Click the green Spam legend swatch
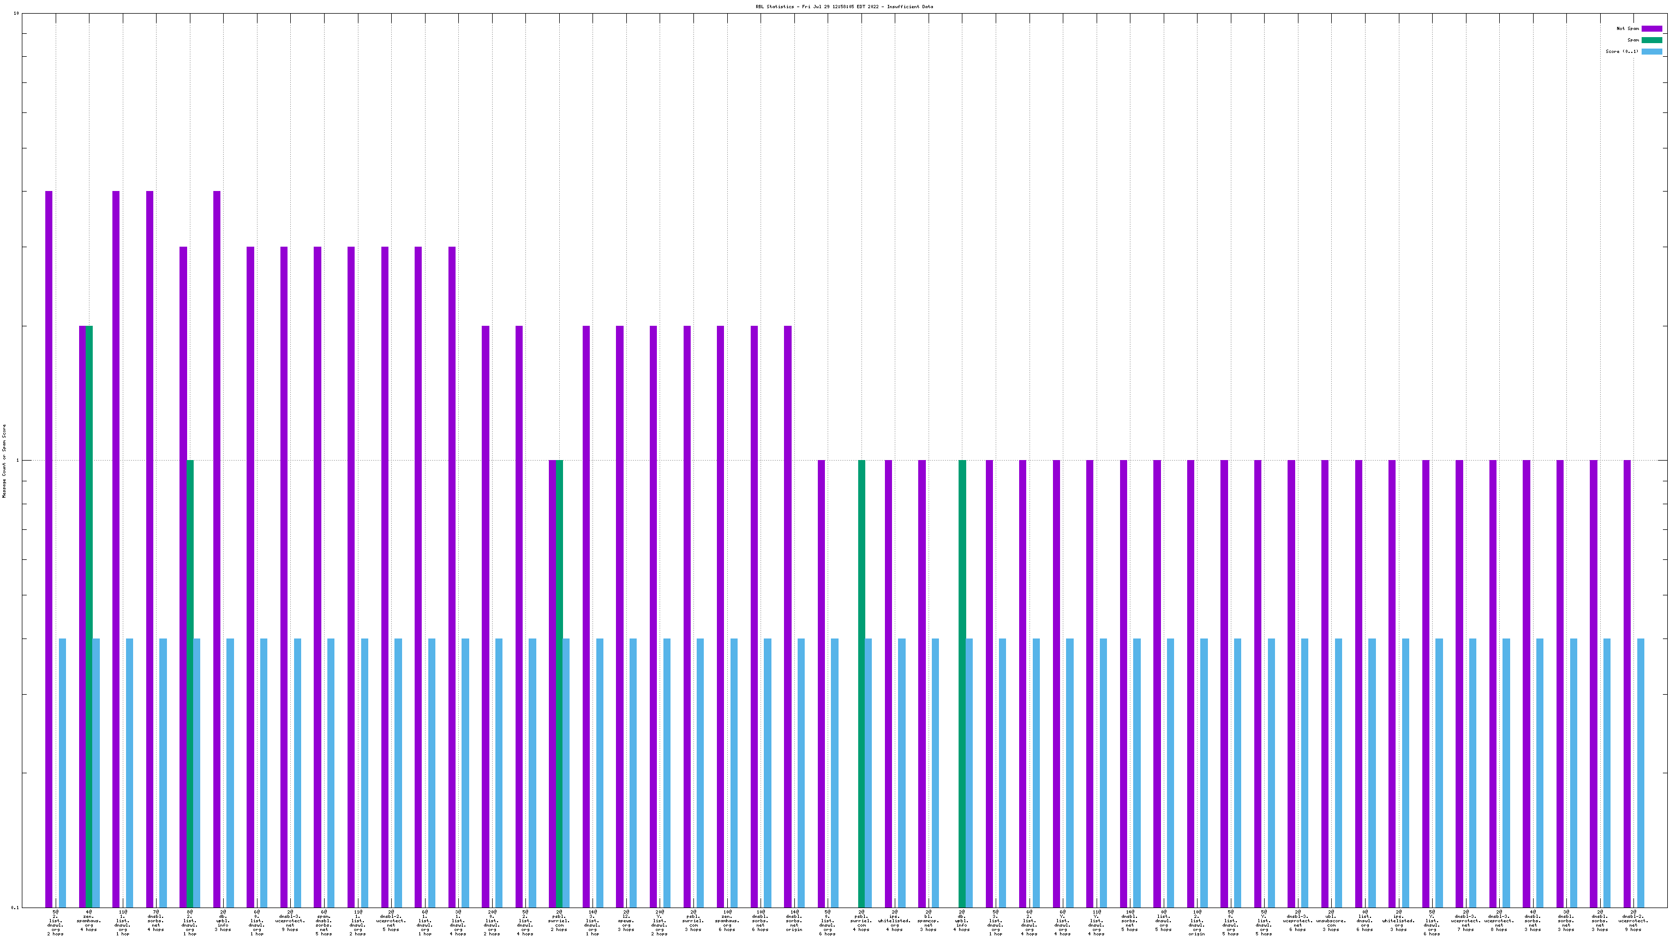 (x=1651, y=40)
